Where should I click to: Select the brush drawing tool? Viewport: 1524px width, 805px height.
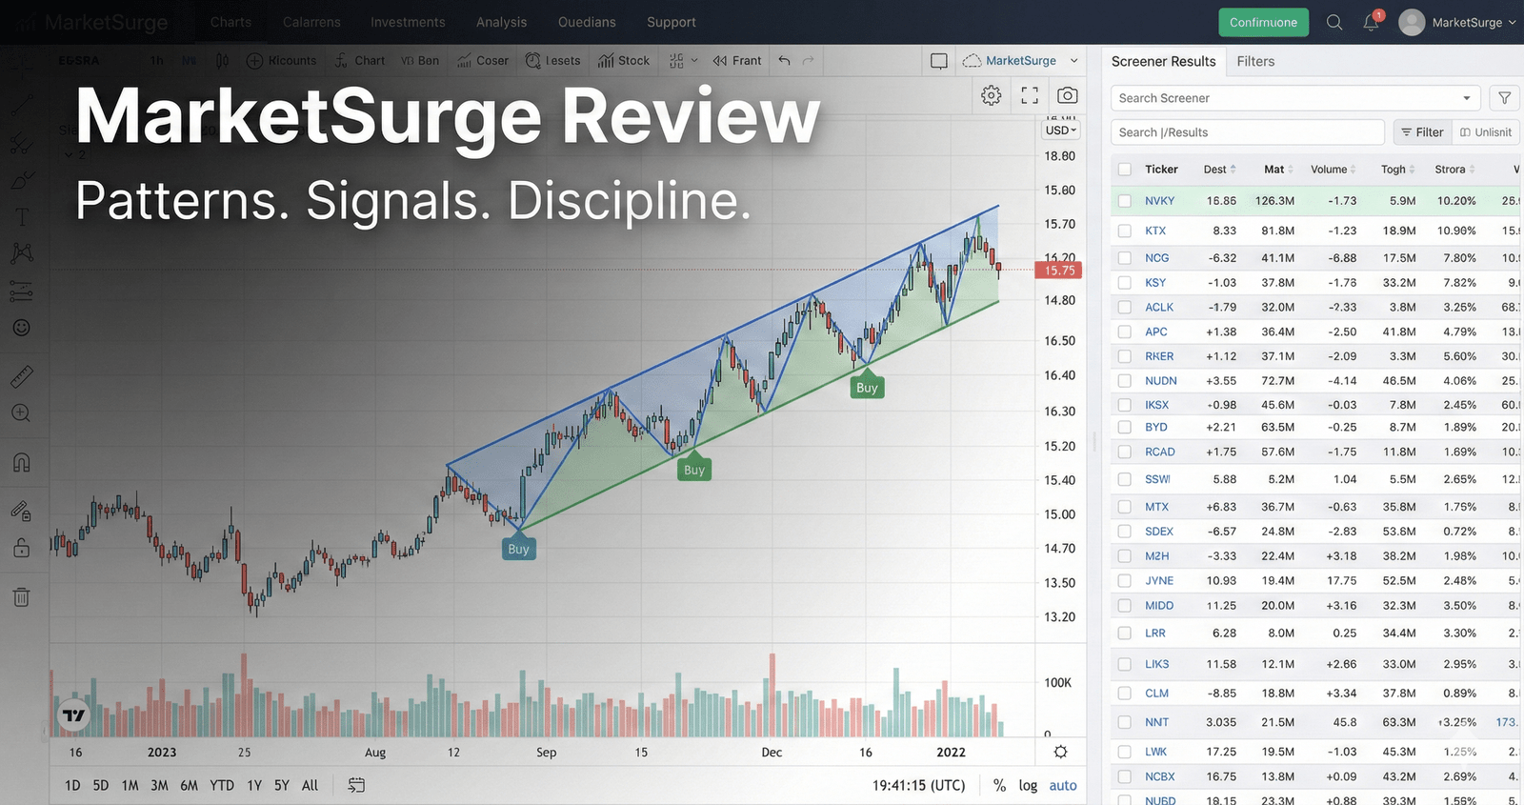pyautogui.click(x=21, y=180)
